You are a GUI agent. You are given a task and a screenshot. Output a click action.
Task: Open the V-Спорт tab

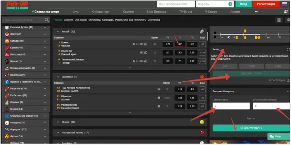pos(211,12)
